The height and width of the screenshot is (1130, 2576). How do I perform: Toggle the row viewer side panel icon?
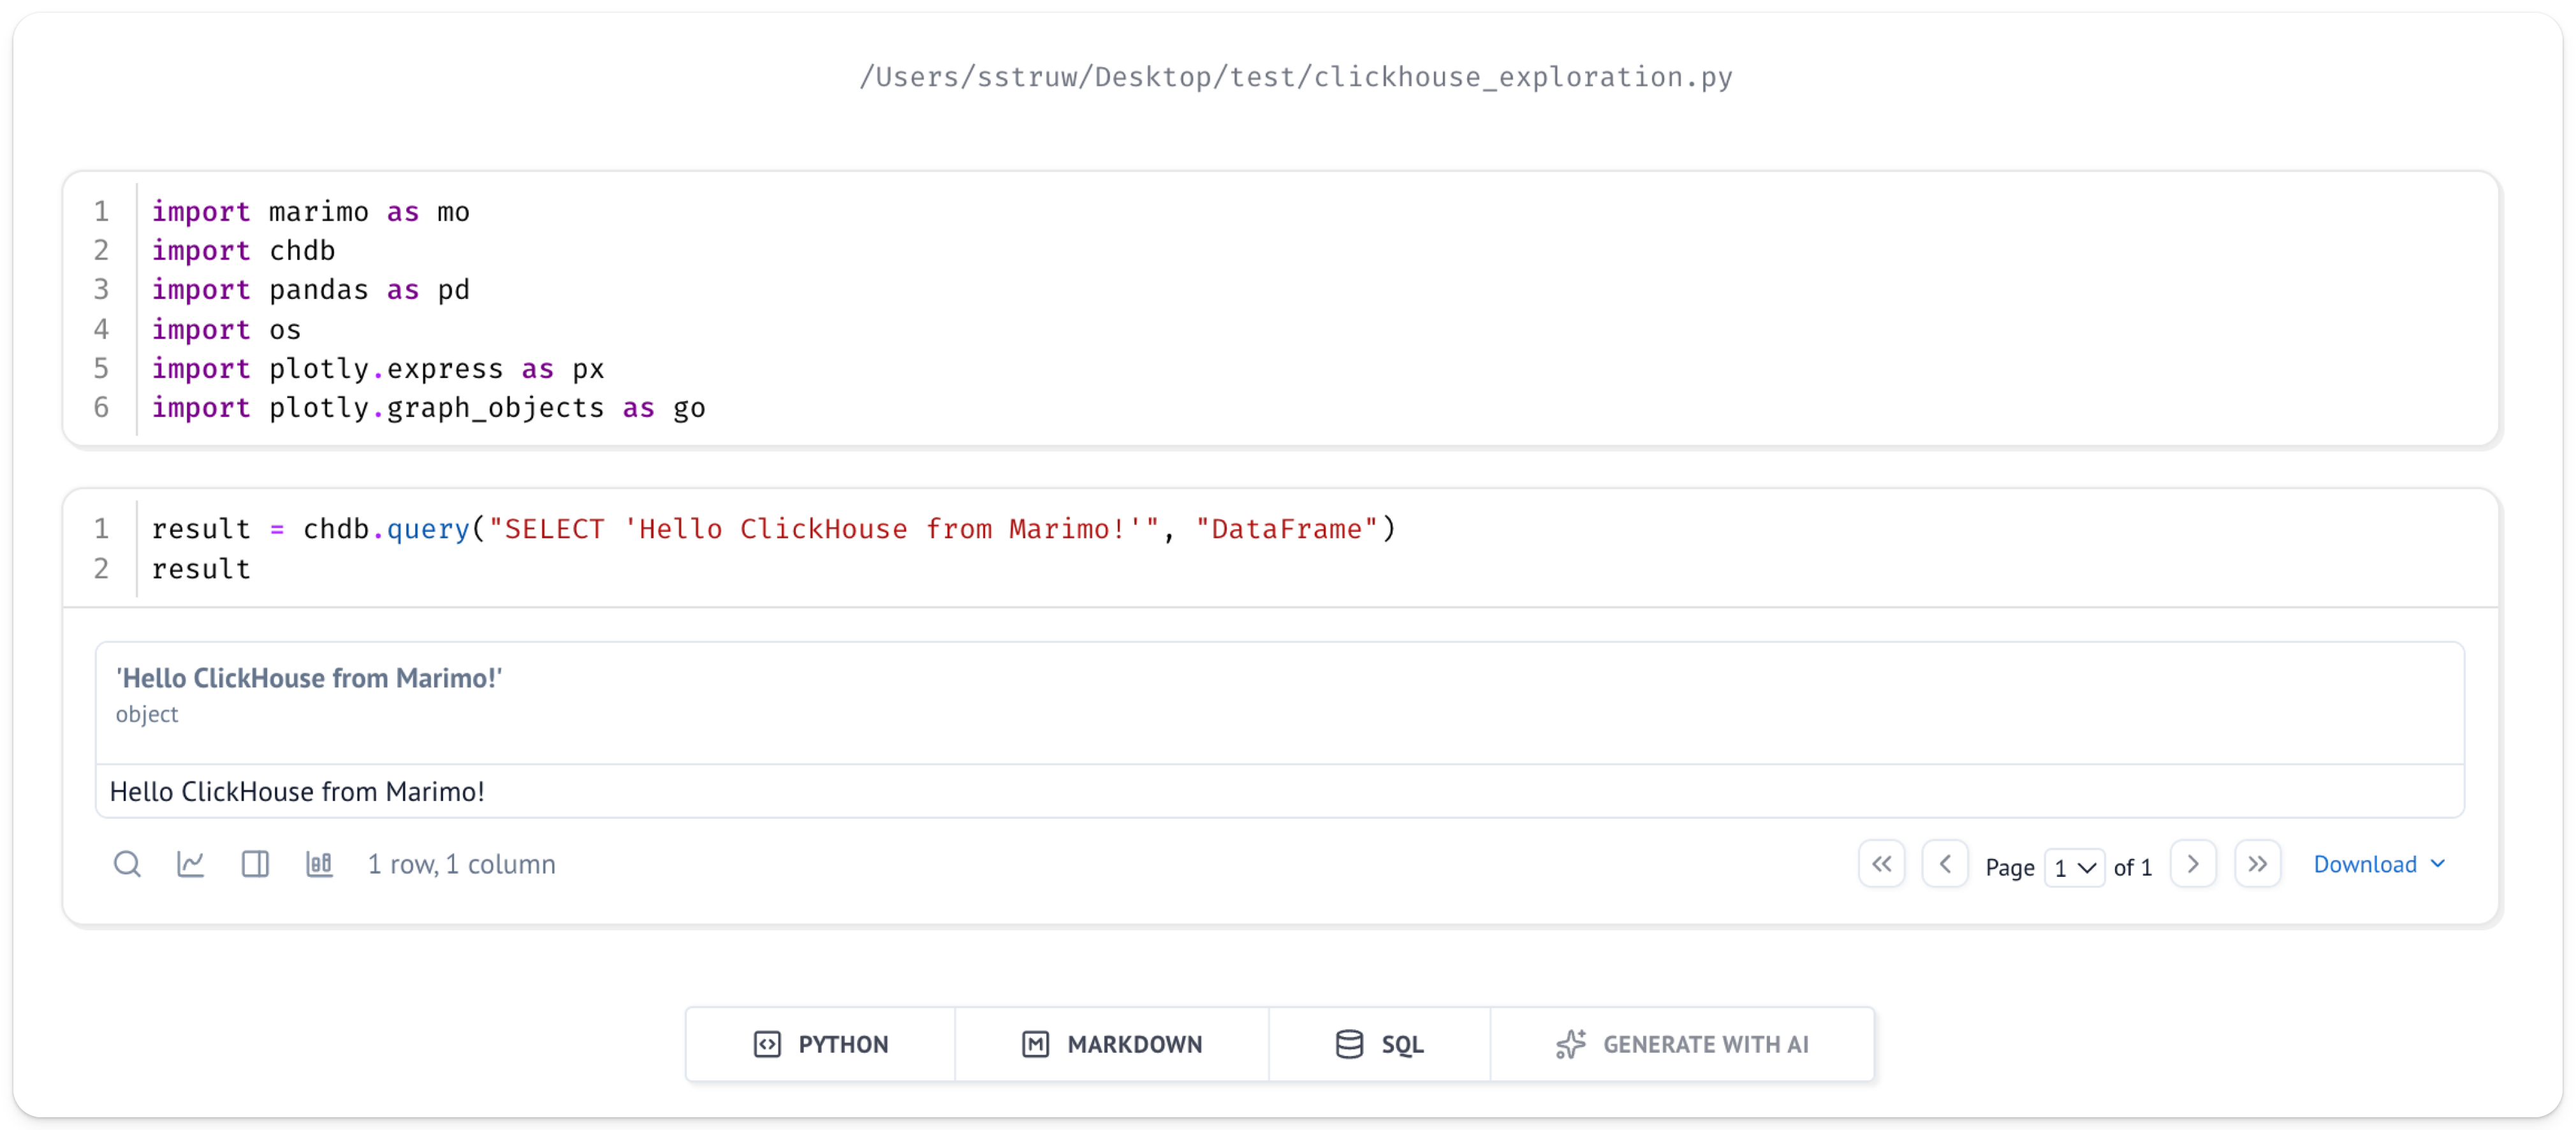tap(255, 864)
